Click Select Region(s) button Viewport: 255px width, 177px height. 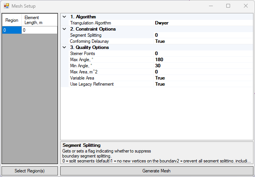coord(30,171)
